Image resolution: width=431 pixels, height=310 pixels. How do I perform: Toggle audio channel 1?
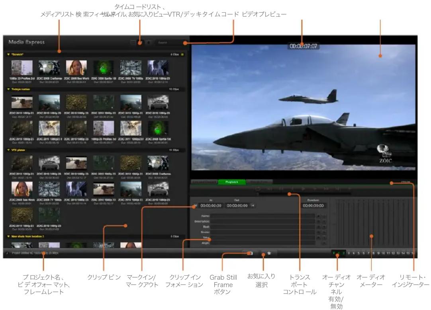[x=338, y=253]
